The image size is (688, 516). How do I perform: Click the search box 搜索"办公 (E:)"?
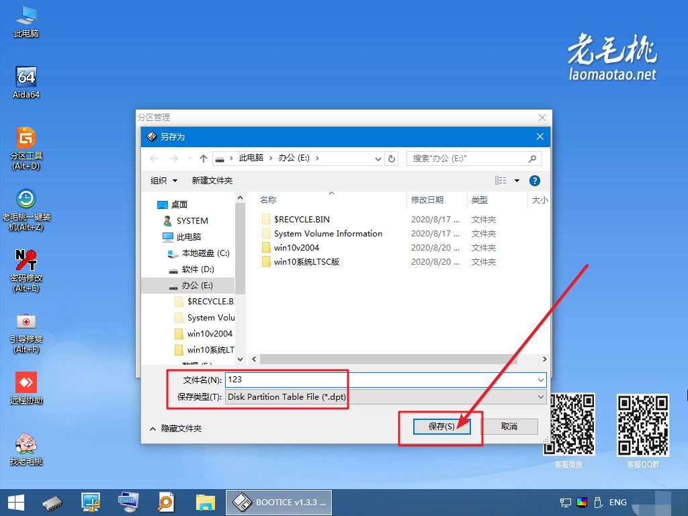click(x=474, y=159)
